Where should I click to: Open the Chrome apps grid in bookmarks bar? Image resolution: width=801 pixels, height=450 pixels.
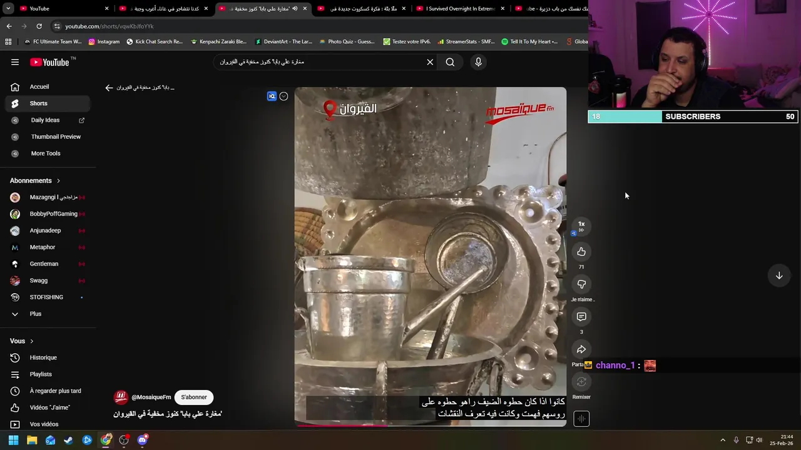8,42
